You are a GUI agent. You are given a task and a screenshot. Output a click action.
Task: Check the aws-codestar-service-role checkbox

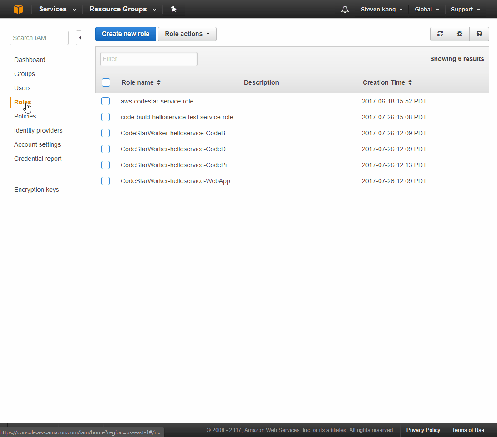point(106,101)
